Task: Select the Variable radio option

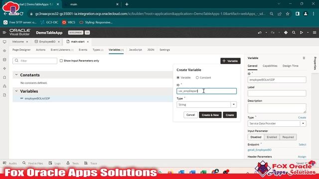Action: [x=178, y=78]
